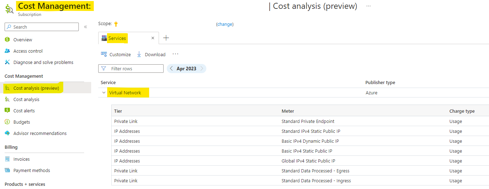Switch to the Services tab
Screen dimensions: 489x189
coord(129,38)
